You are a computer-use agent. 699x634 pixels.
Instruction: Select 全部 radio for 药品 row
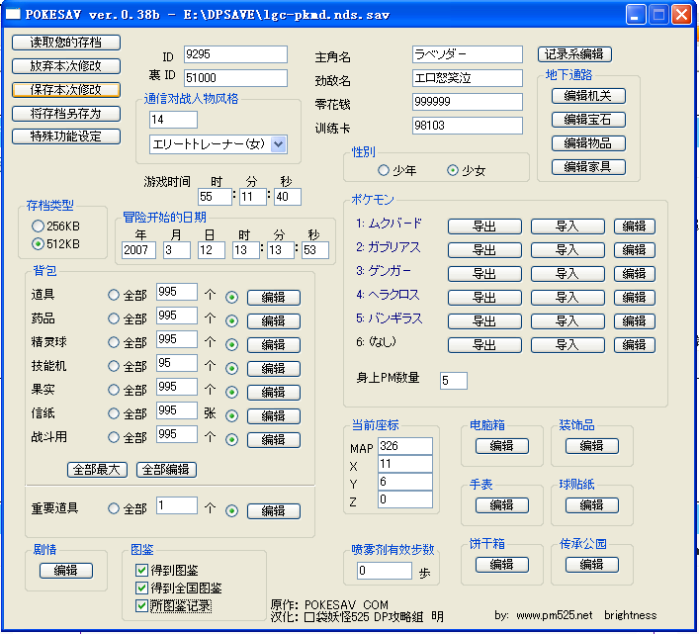(x=114, y=318)
